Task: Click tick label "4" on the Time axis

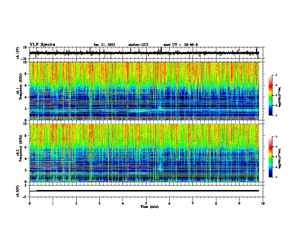Action: coord(123,203)
